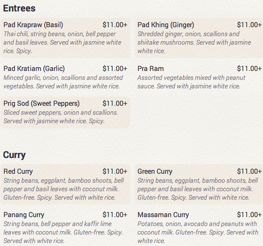Select the Green Curry item

[199, 184]
